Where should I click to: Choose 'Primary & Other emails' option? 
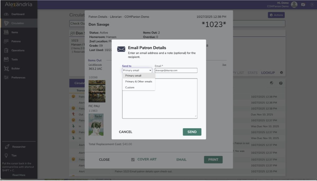tap(138, 81)
